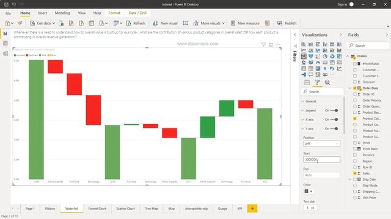
Task: Click the Format painter icon in ribbon
Action: pyautogui.click(x=20, y=23)
